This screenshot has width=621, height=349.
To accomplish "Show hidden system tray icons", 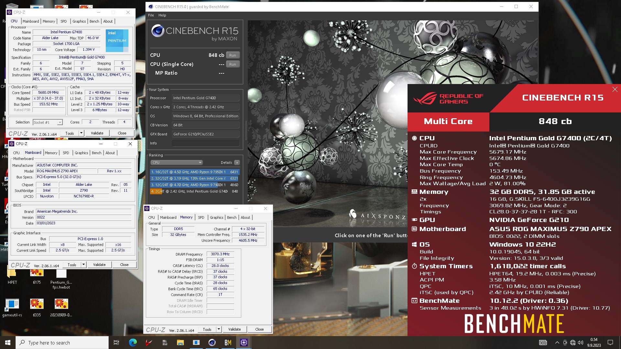I will click(557, 343).
